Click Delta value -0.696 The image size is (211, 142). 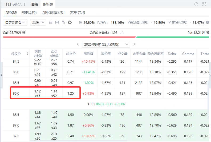point(172,136)
